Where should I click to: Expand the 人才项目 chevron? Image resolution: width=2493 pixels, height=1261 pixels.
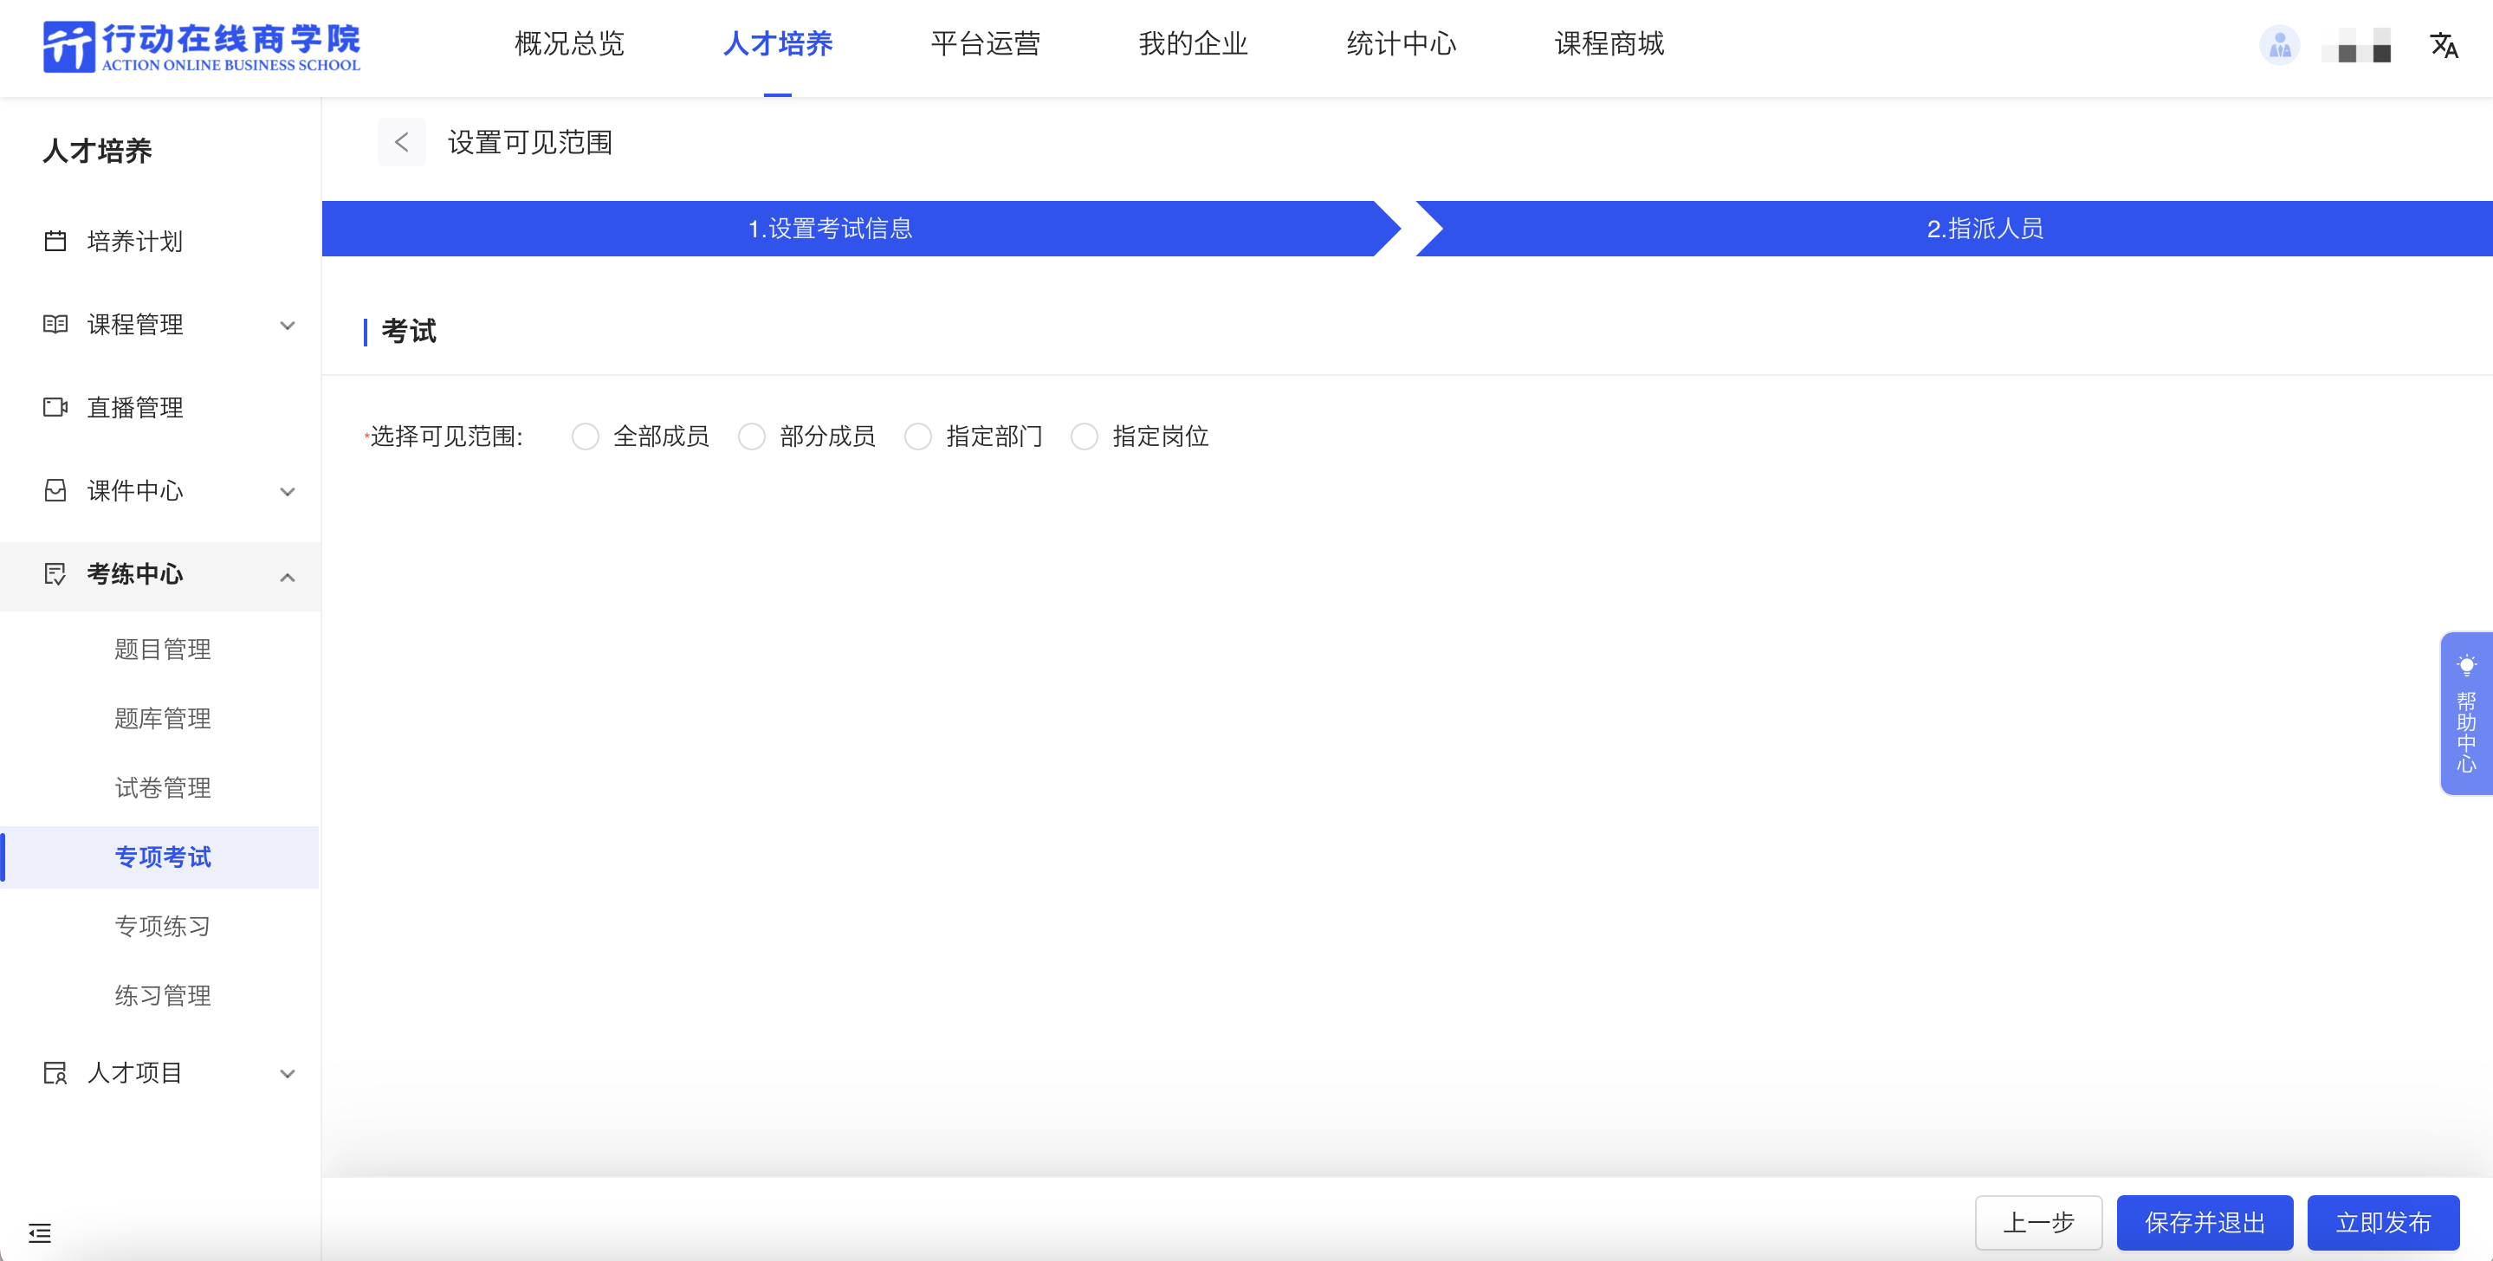pyautogui.click(x=288, y=1073)
